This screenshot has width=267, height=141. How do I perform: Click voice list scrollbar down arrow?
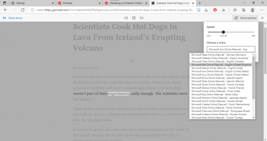pyautogui.click(x=253, y=117)
